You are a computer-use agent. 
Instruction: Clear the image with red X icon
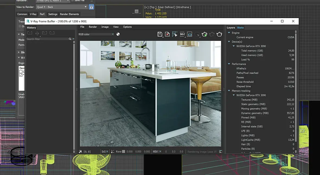[167, 34]
